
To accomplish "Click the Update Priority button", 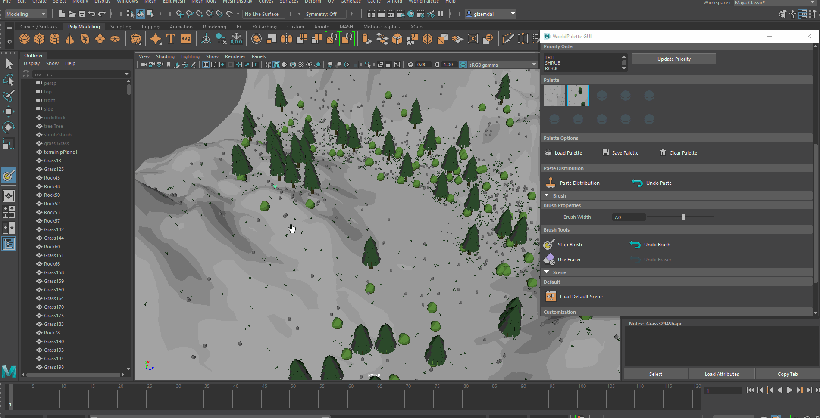I will pos(673,59).
